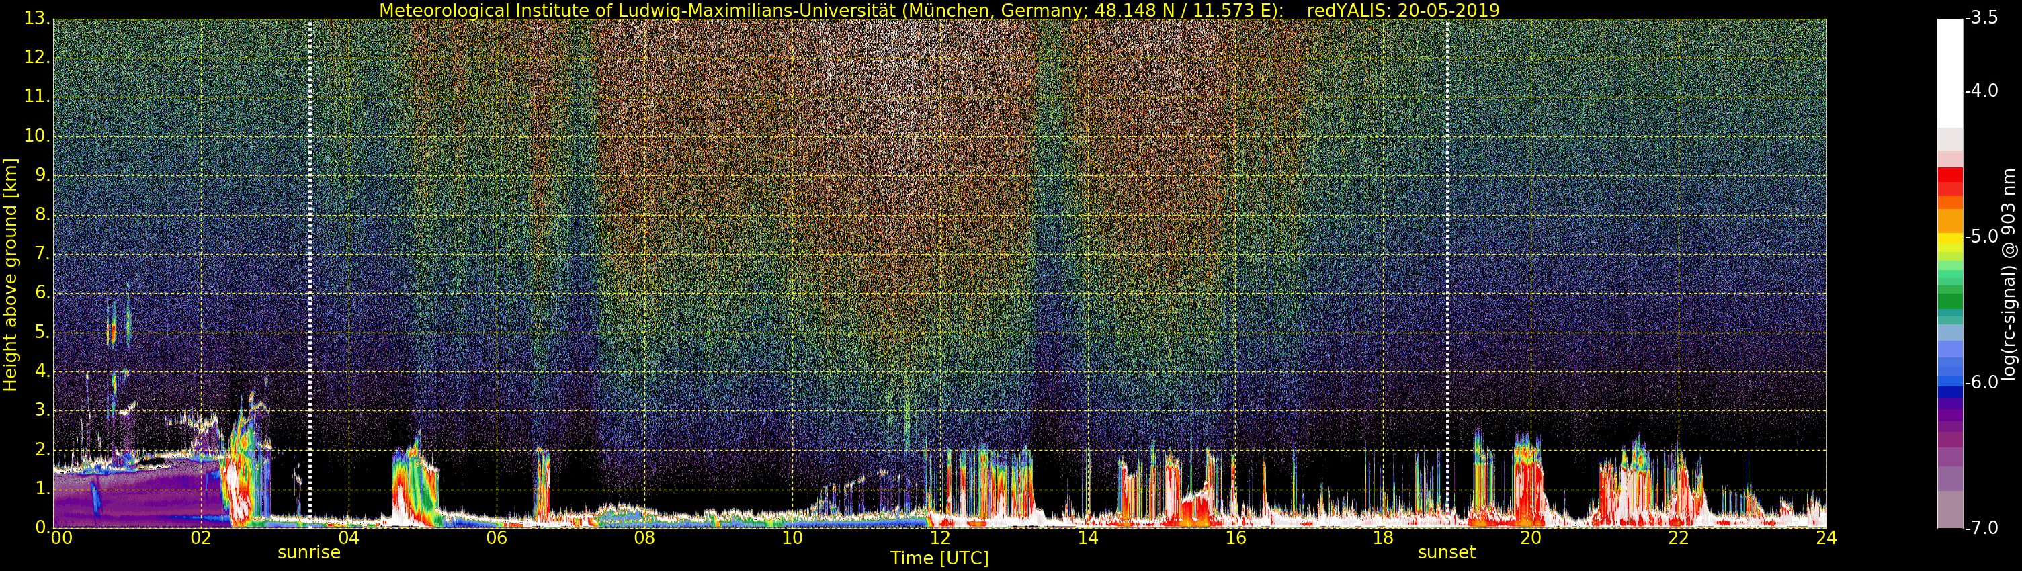2022x571 pixels.
Task: Click the 'Height above ground [km]' axis label
Action: (10, 275)
